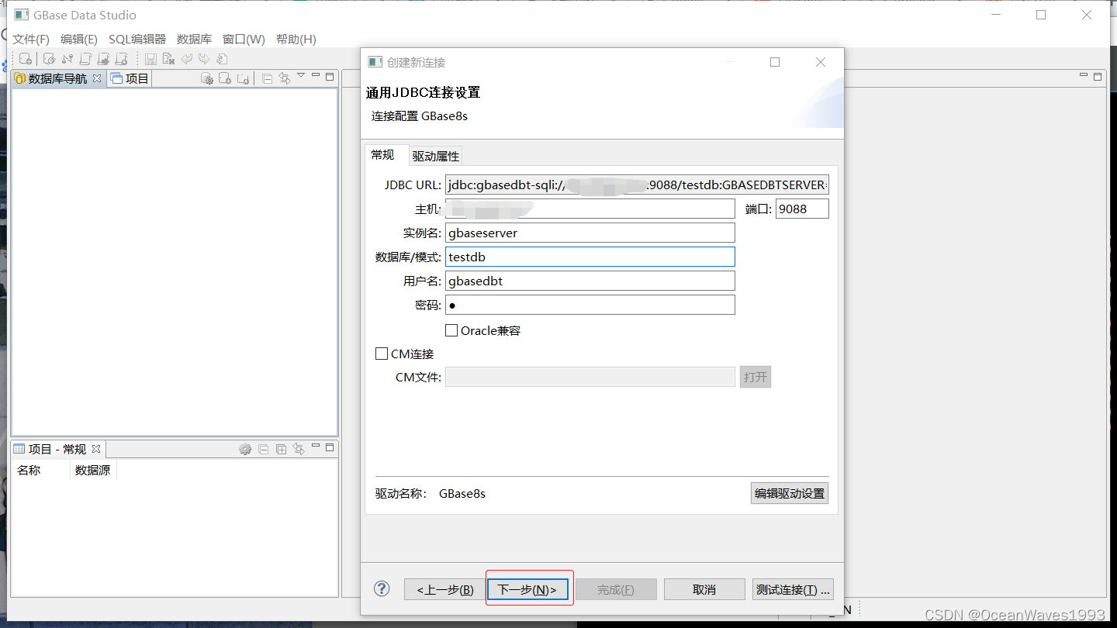Click the 测试连接(T) ... button
Image resolution: width=1117 pixels, height=628 pixels.
pyautogui.click(x=794, y=589)
